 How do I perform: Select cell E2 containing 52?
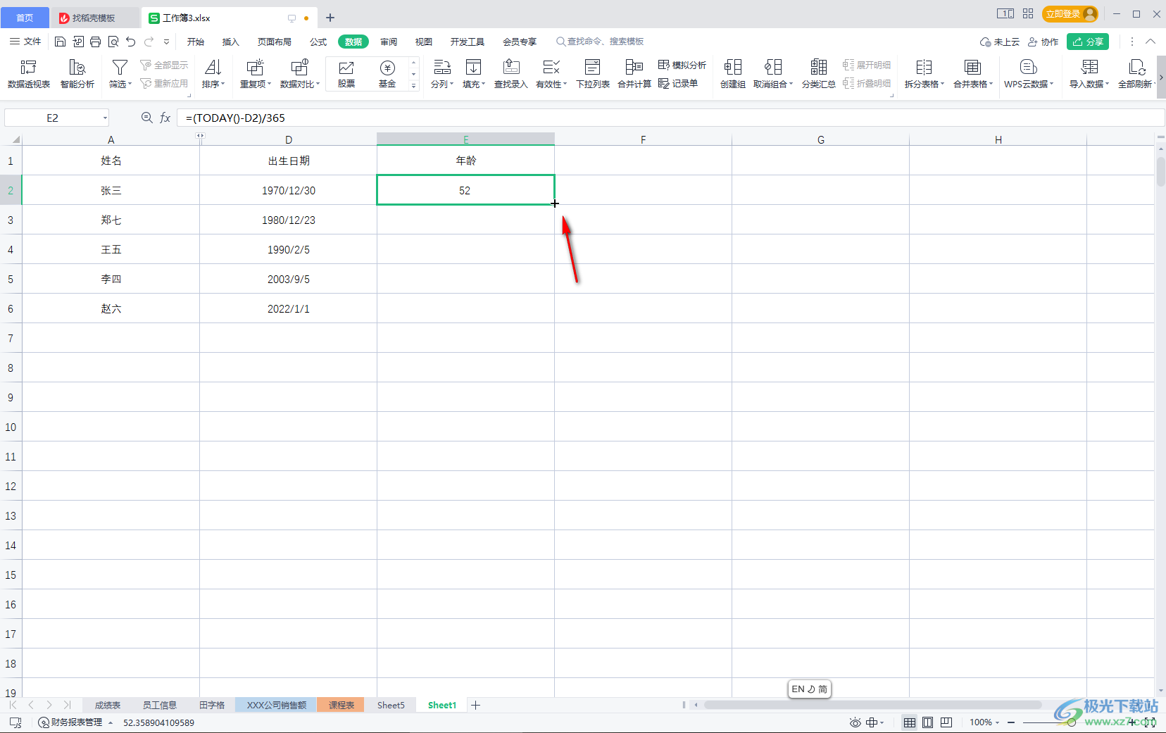[x=465, y=190]
